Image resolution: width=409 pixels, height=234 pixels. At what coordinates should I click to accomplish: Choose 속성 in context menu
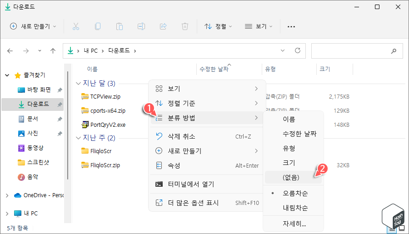[207, 166]
